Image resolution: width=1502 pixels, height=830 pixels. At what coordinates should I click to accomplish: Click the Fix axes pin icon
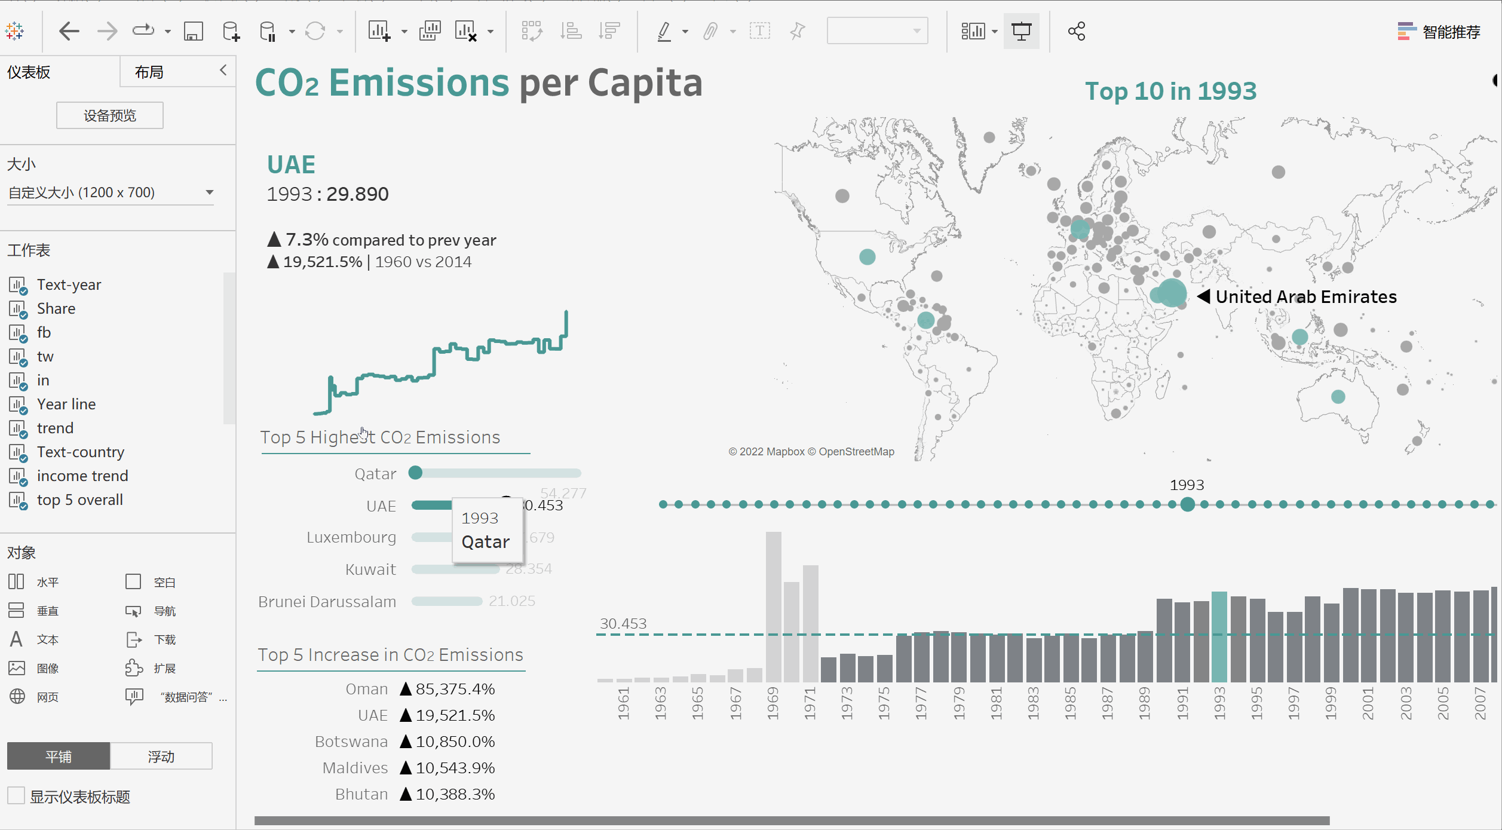(x=798, y=31)
